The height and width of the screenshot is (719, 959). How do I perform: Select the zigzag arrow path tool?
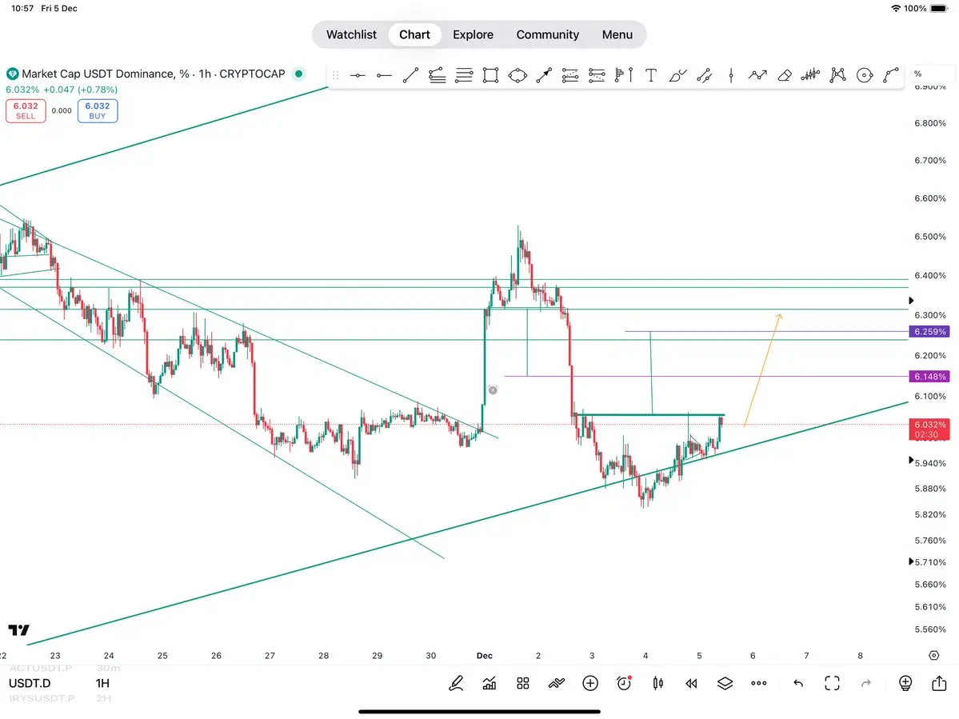pyautogui.click(x=757, y=75)
